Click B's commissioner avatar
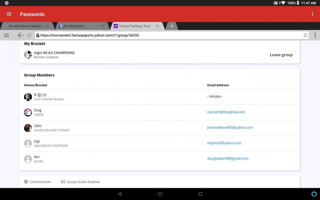Viewport: 320px width, 200px height. 28,97
